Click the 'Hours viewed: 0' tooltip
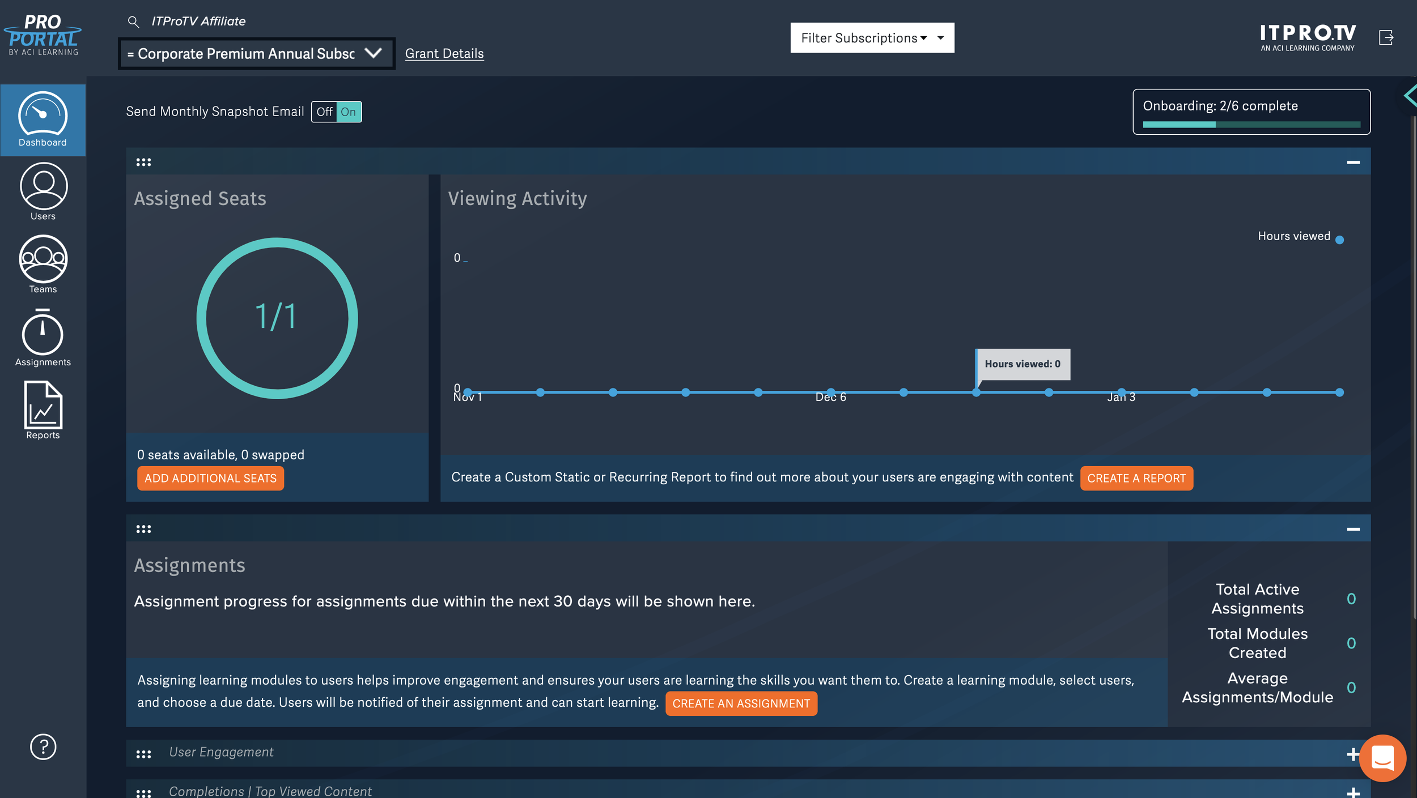Viewport: 1417px width, 798px height. point(1023,364)
